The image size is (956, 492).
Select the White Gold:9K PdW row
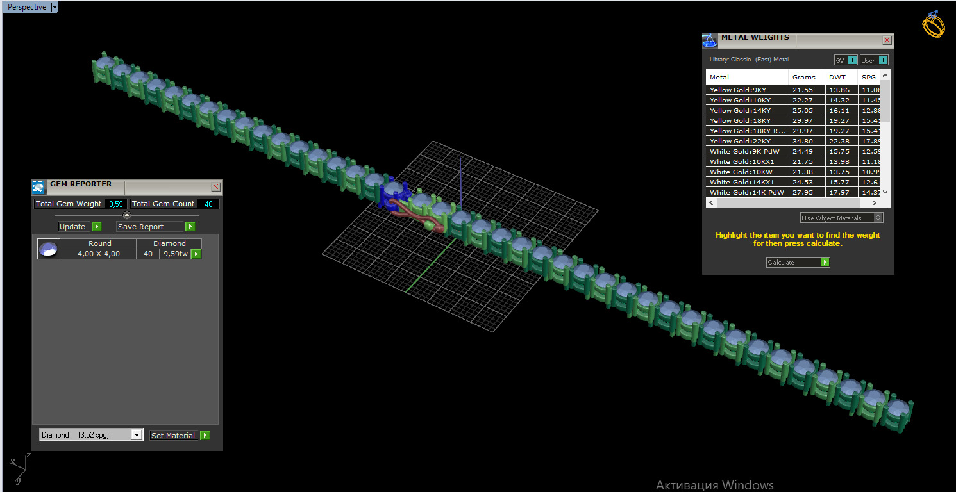[793, 151]
